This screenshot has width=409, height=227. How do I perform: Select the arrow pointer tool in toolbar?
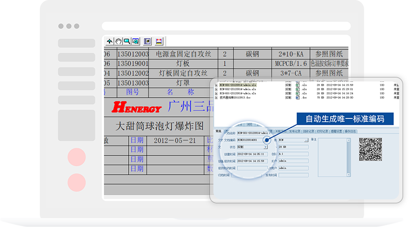pos(109,41)
